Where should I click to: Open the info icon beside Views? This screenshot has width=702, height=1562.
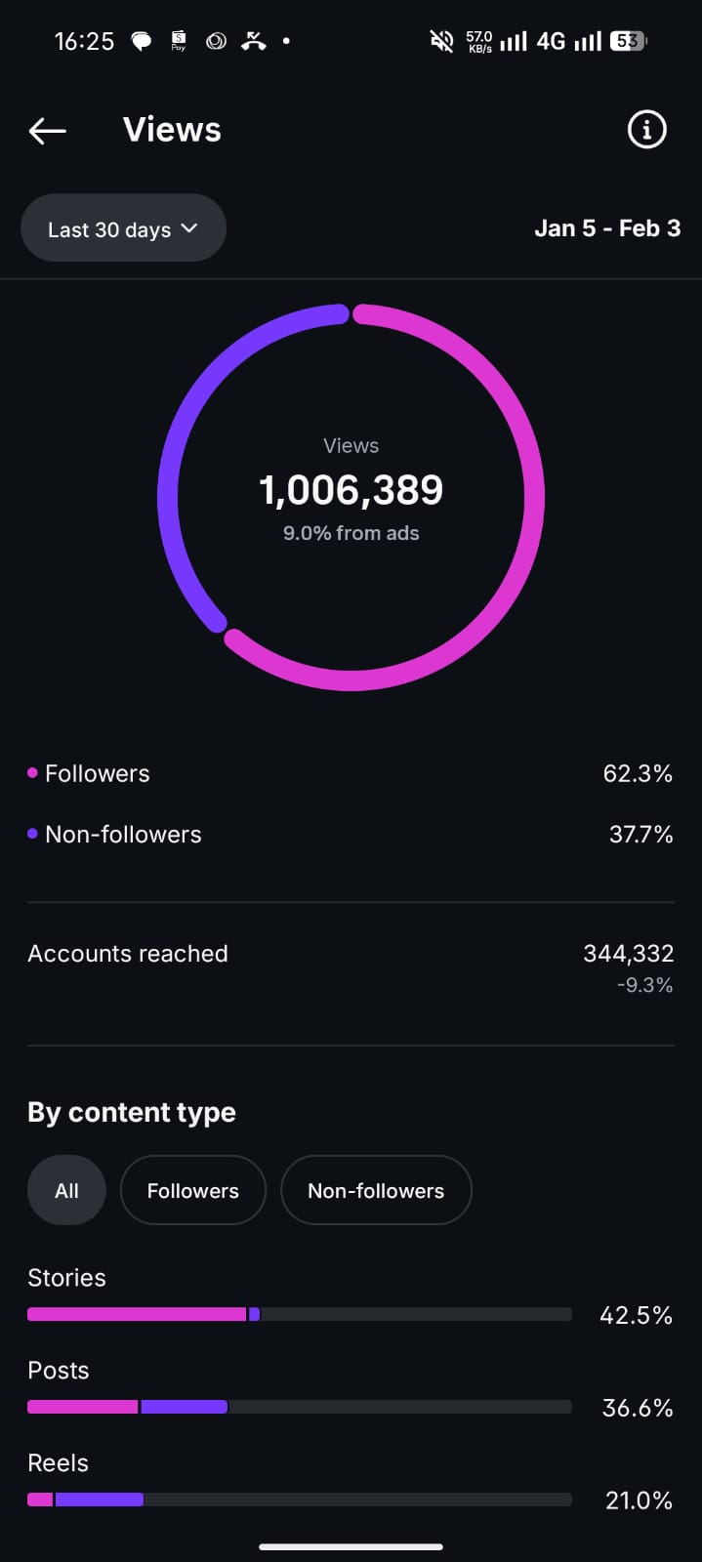[x=645, y=129]
